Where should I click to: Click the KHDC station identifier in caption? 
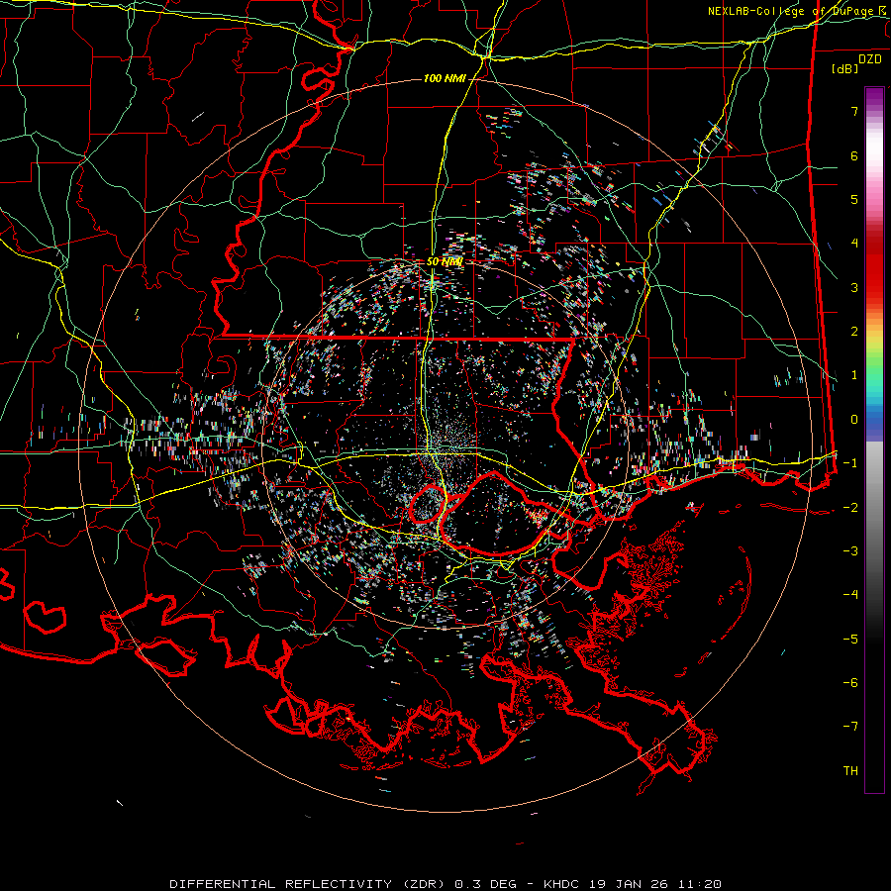563,884
